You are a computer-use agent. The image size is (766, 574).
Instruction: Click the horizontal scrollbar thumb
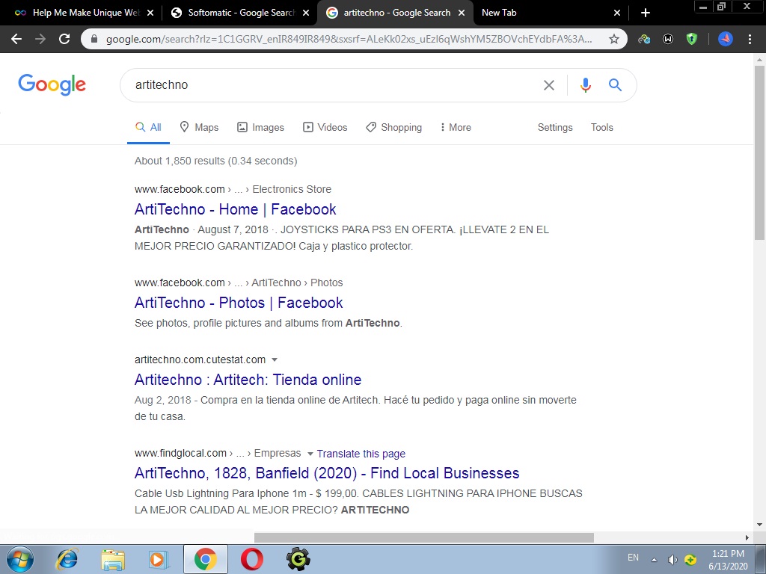[x=424, y=537]
